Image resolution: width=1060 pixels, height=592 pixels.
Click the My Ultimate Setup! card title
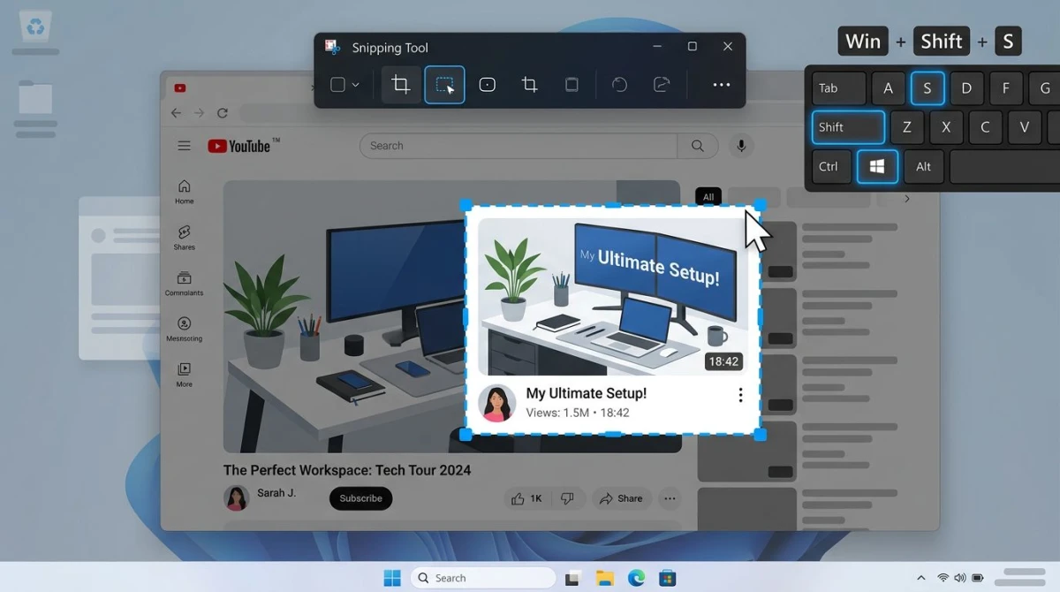click(587, 393)
